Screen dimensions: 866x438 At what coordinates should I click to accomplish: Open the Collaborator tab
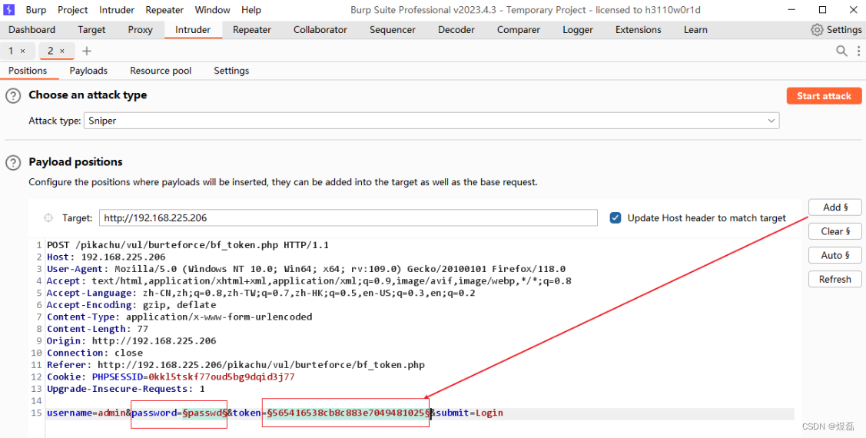[x=320, y=30]
